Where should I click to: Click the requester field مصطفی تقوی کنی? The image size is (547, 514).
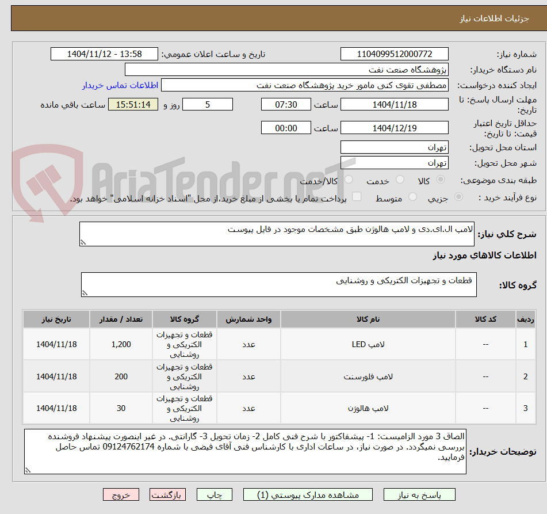tap(305, 85)
